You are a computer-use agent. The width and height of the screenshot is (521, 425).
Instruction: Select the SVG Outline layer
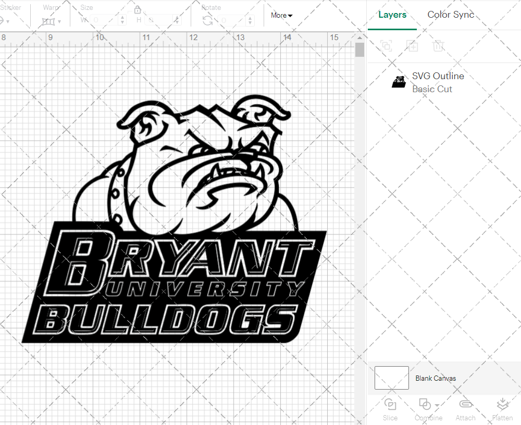[438, 76]
